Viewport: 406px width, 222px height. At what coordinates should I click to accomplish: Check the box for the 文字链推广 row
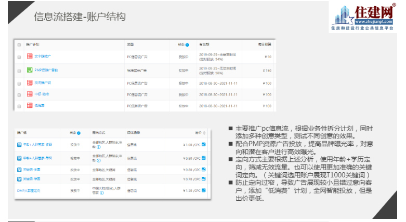coord(19,57)
